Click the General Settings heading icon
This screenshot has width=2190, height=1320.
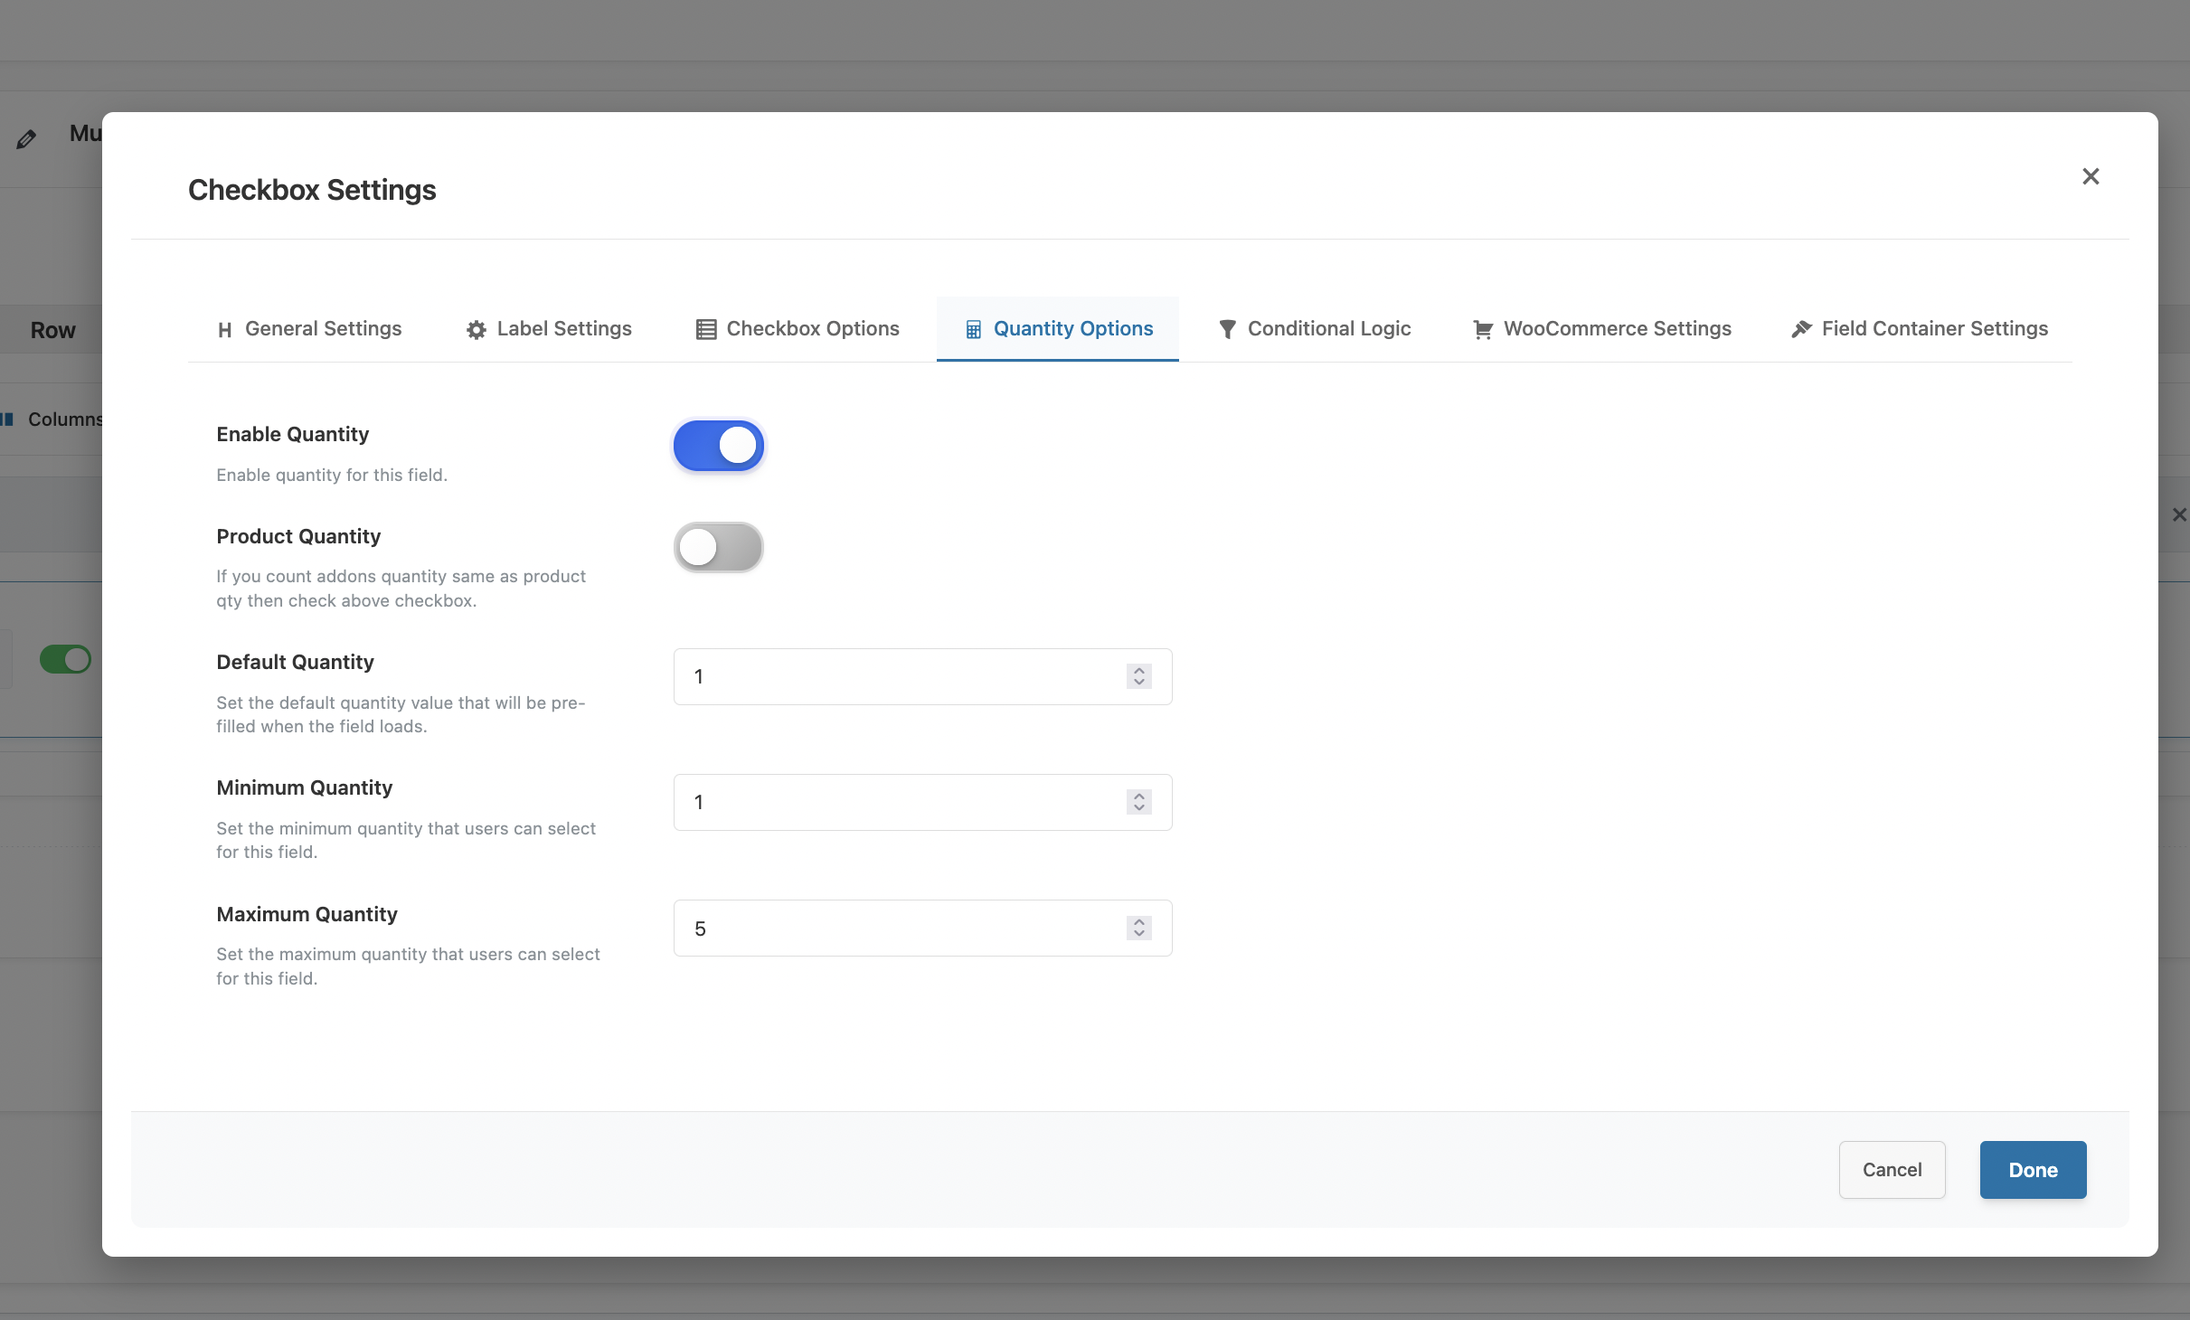(225, 330)
